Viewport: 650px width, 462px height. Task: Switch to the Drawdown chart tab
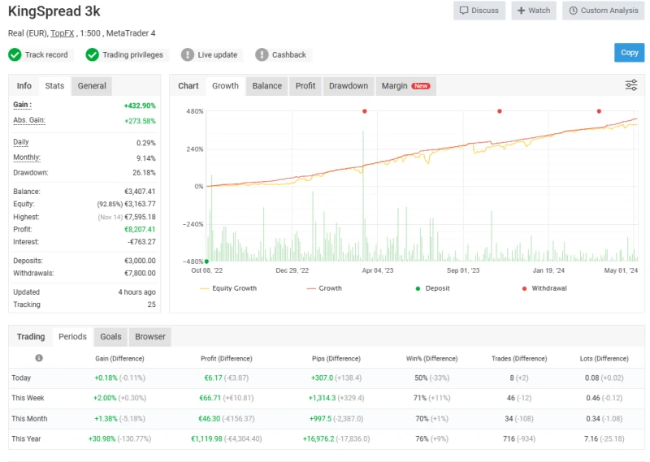point(348,85)
